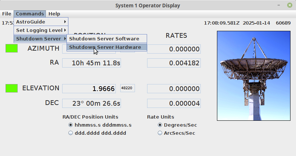Click the green Azimuth status indicator
Image resolution: width=296 pixels, height=156 pixels.
coord(11,48)
